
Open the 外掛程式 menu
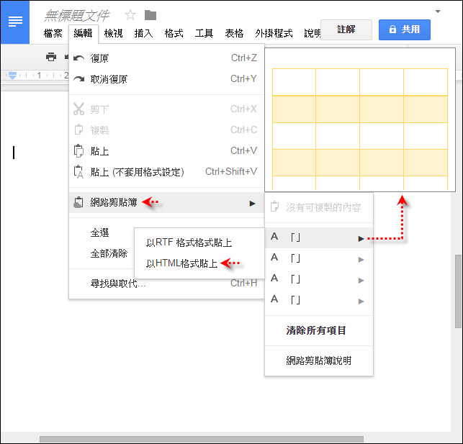point(274,33)
